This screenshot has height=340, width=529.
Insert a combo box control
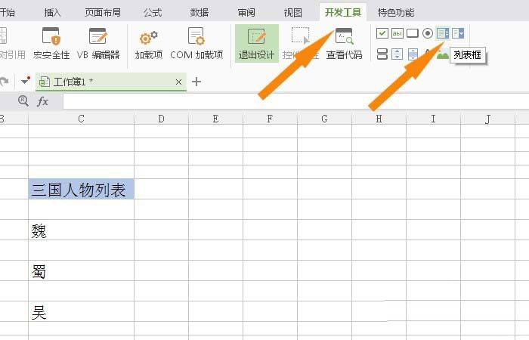click(458, 33)
